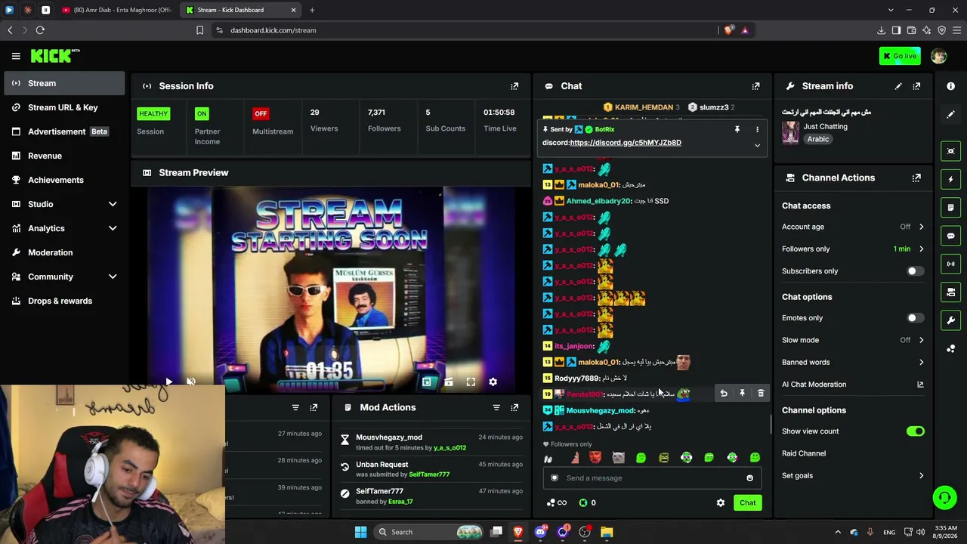Viewport: 967px width, 544px height.
Task: Click Raid Channel
Action: tap(804, 453)
